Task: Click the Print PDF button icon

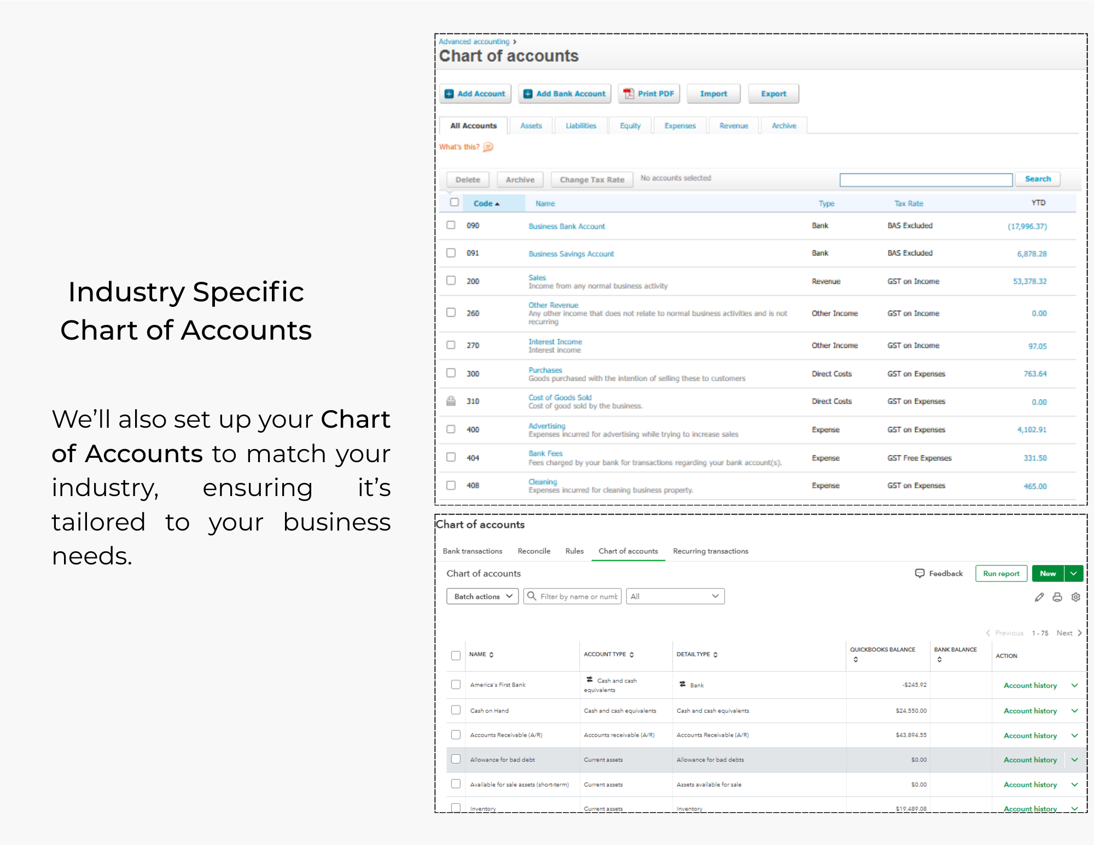Action: pos(629,94)
